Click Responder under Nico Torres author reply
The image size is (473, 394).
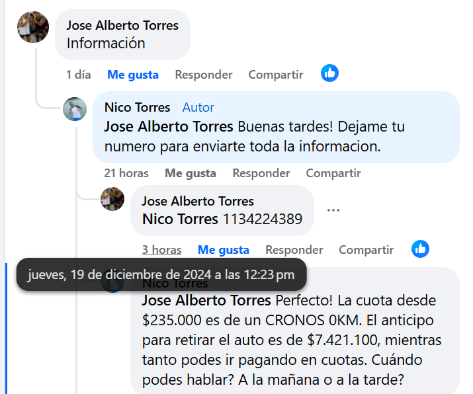pyautogui.click(x=261, y=173)
